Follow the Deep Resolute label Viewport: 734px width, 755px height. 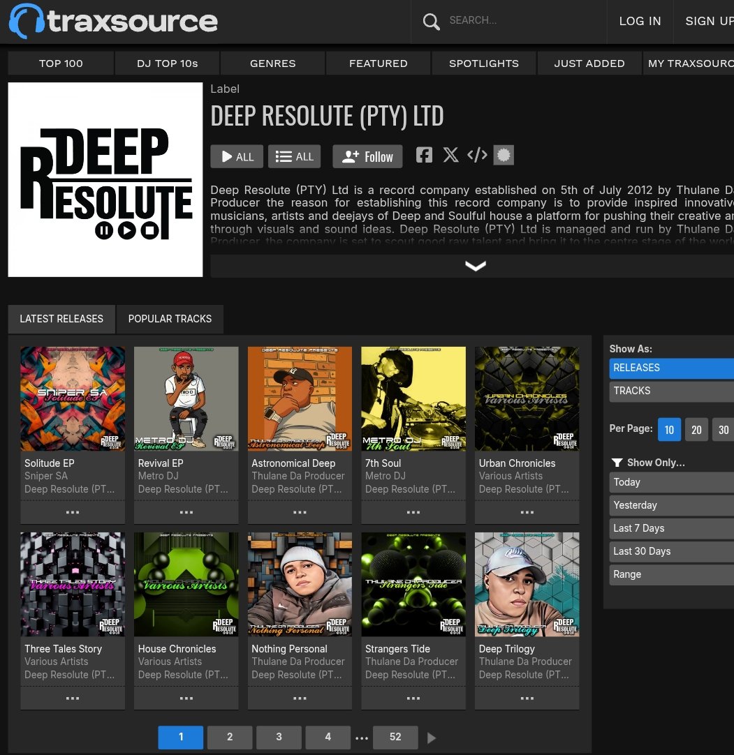pos(367,156)
